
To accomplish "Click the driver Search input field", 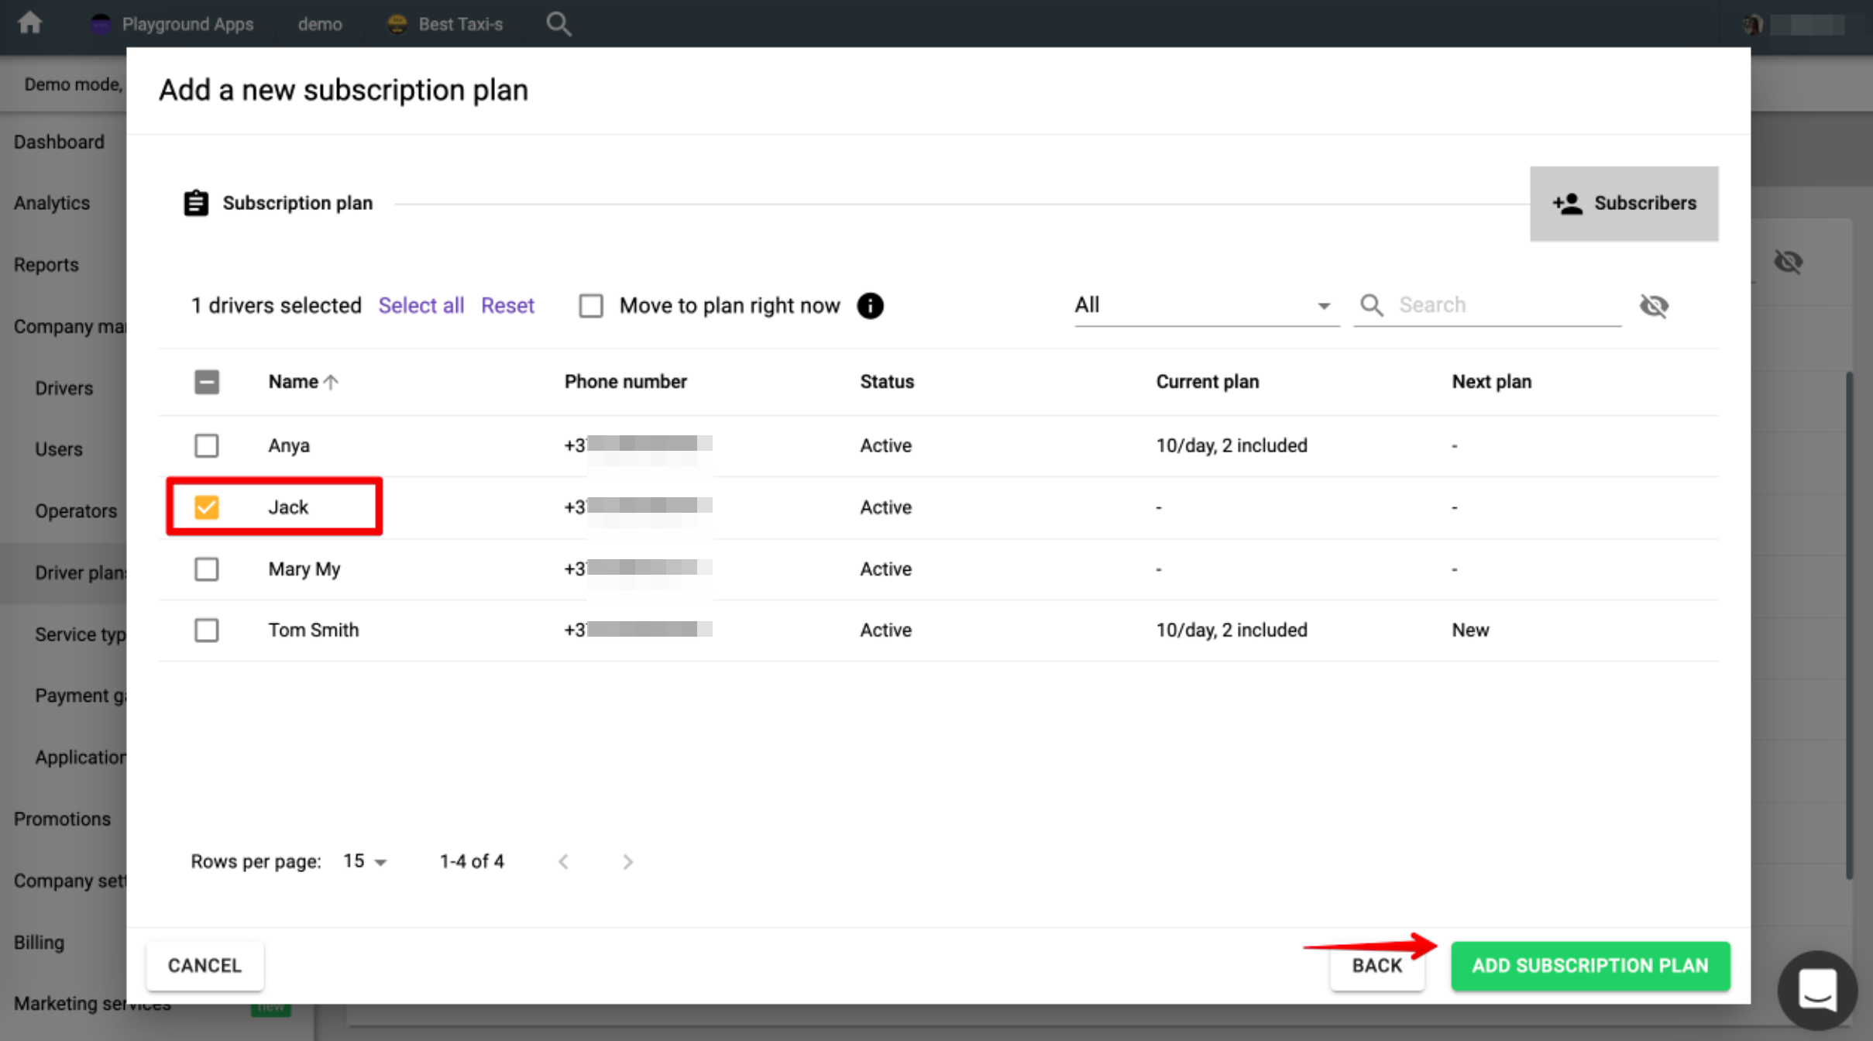I will tap(1507, 305).
